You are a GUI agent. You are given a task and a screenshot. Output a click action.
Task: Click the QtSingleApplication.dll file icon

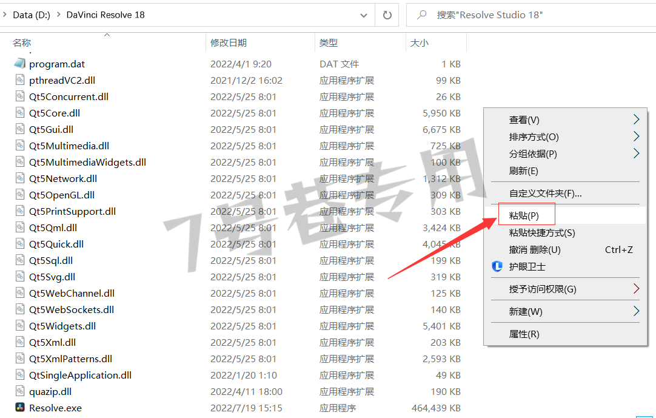click(20, 375)
